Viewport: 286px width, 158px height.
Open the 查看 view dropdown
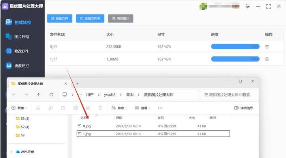(143, 108)
